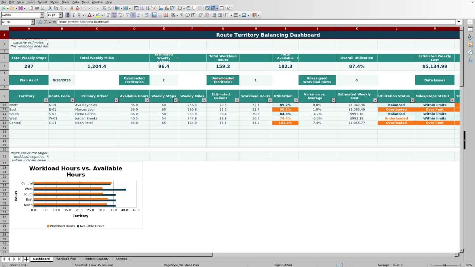Click the English (USA) language status

(283, 265)
